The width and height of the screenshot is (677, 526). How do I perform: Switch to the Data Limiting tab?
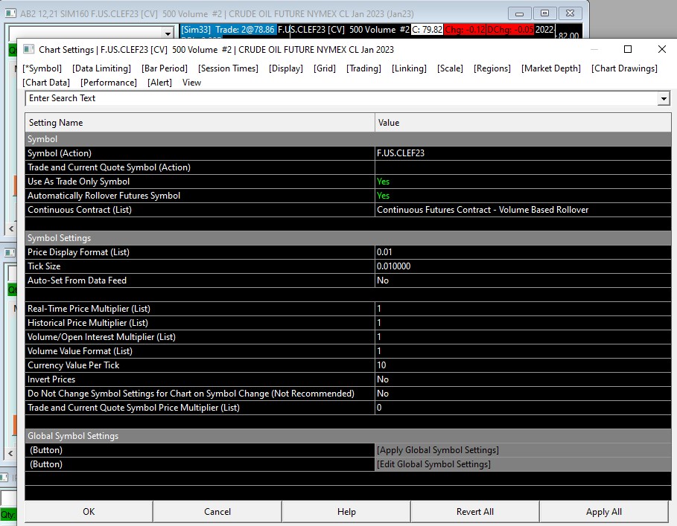point(101,68)
